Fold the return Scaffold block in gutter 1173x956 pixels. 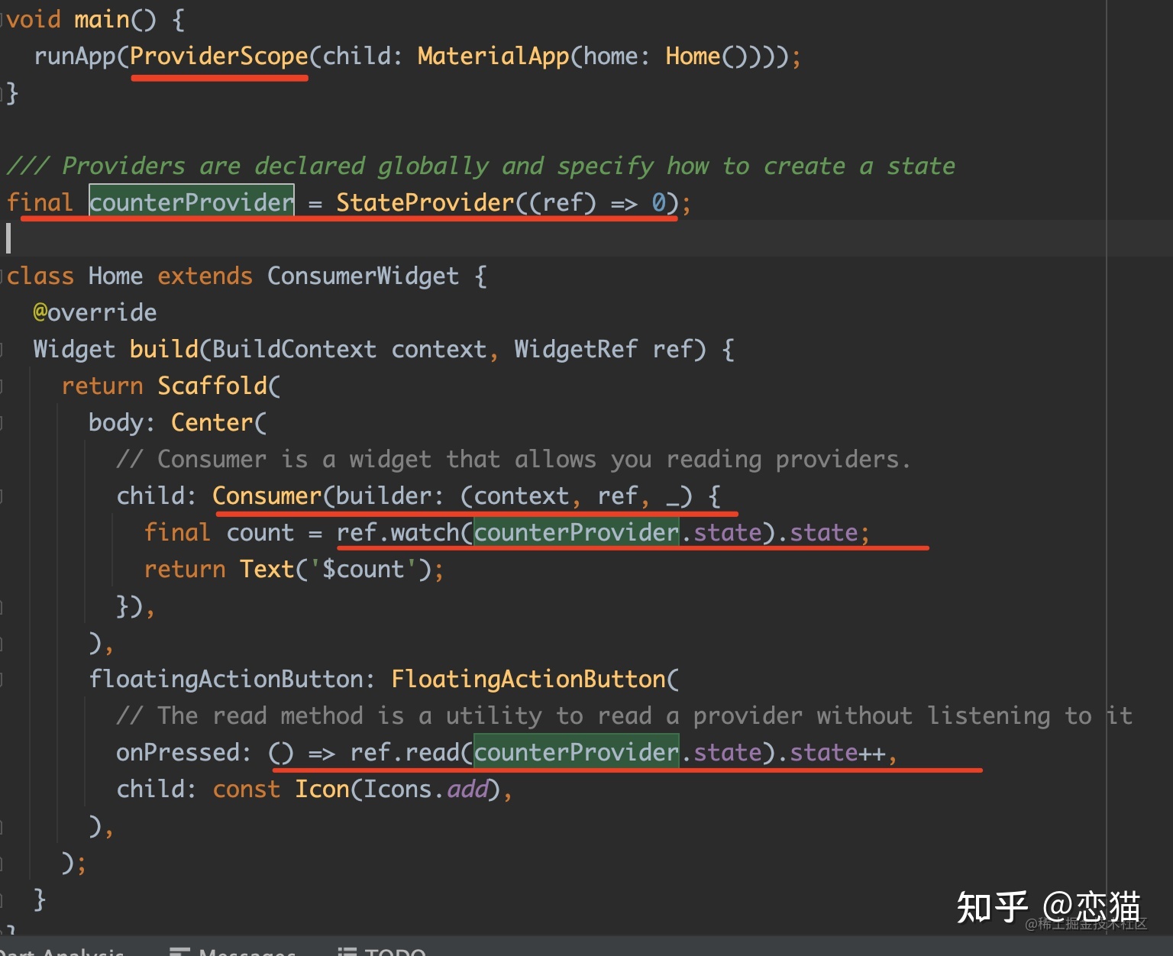point(3,386)
